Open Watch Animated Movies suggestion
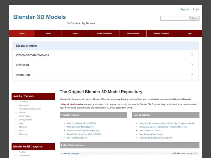The height and width of the screenshot is (158, 211). 105,55
